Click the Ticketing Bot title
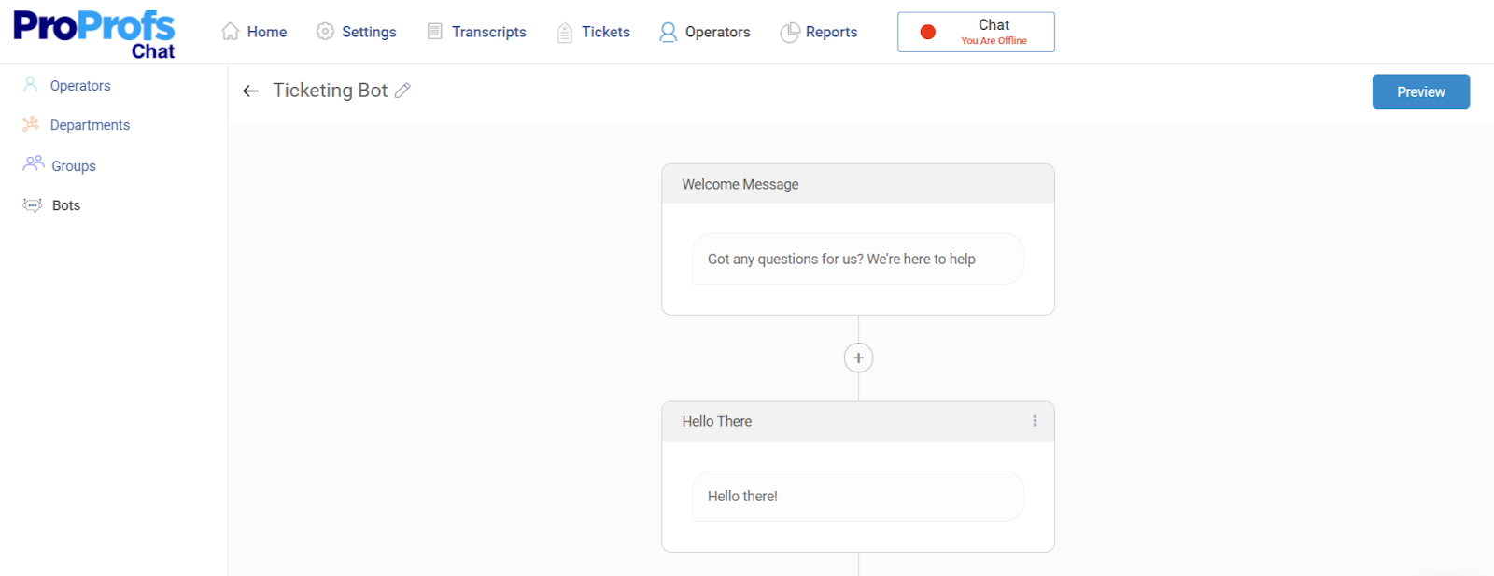The image size is (1494, 576). (x=330, y=91)
